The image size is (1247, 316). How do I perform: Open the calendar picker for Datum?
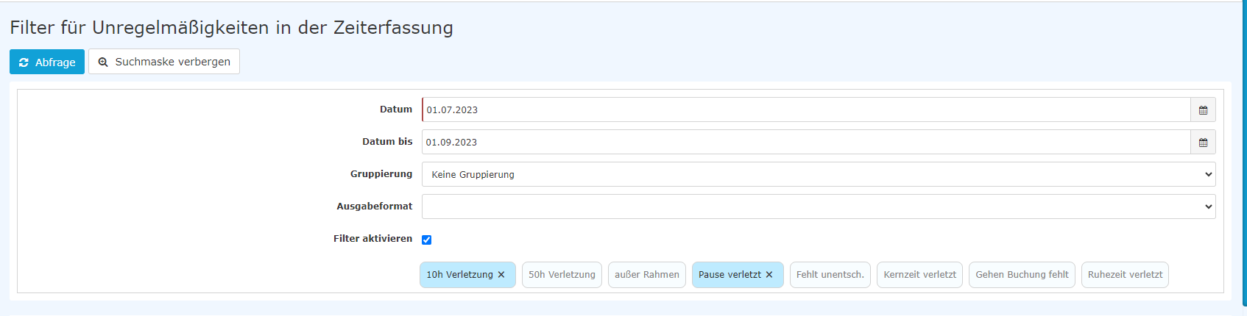[1203, 109]
